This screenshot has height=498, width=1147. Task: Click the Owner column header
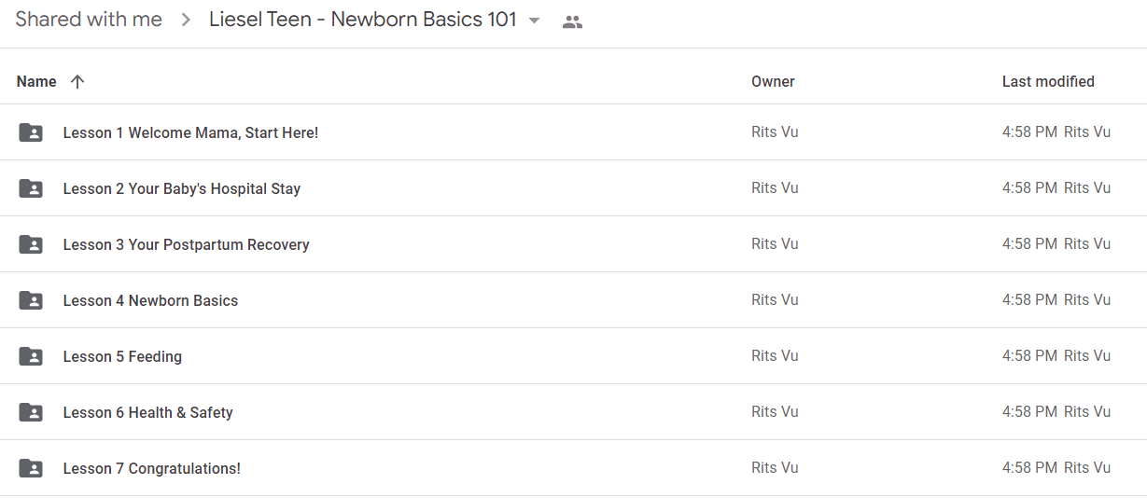point(773,81)
